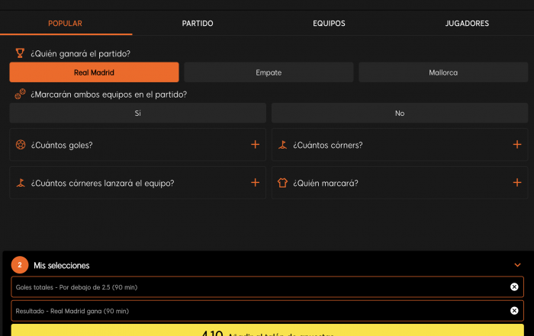Click the ¿Quién marcará? question text
534x336 pixels.
pyautogui.click(x=326, y=184)
